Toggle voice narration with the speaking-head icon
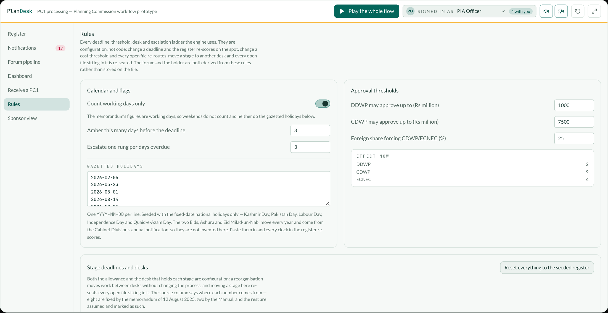 click(561, 11)
